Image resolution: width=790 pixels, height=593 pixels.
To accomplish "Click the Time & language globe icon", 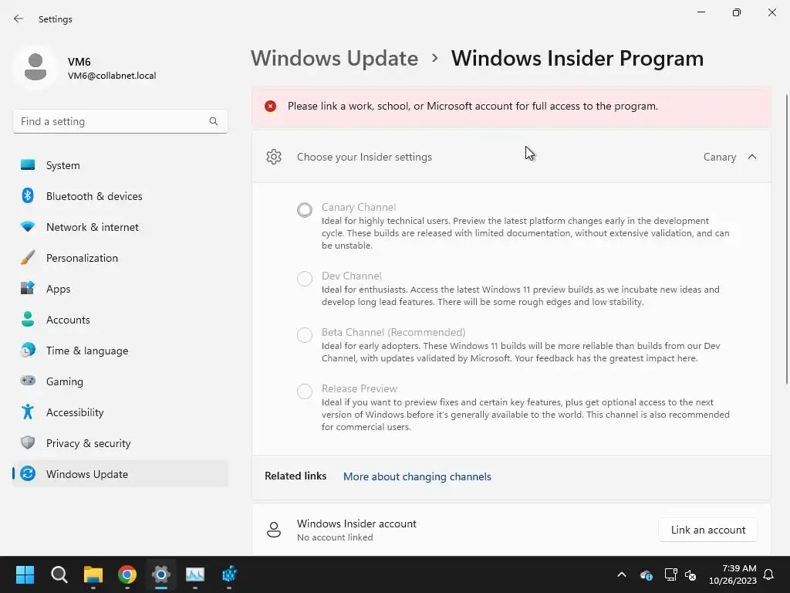I will (x=28, y=350).
